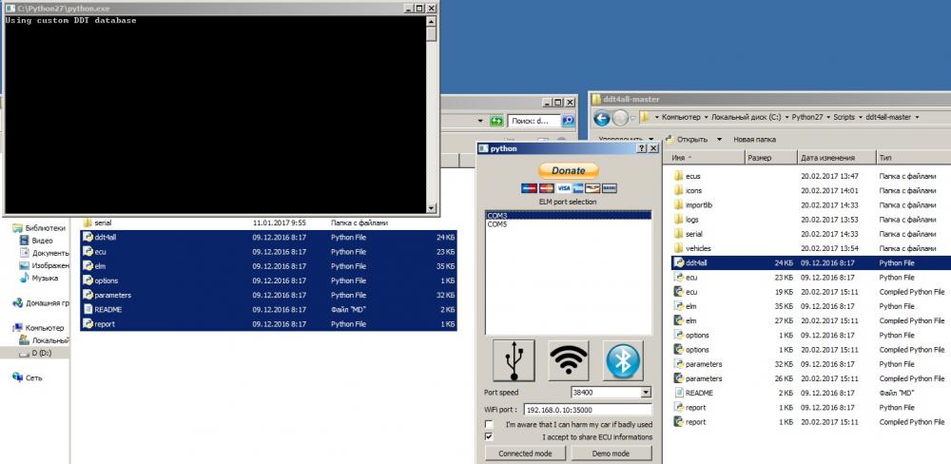Select ecu Compiled Python File (19 КБ)
This screenshot has width=951, height=464.
pyautogui.click(x=811, y=292)
